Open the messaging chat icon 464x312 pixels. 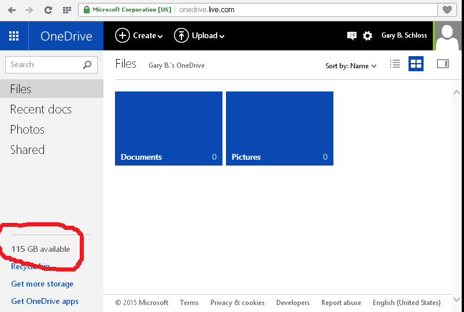(351, 35)
